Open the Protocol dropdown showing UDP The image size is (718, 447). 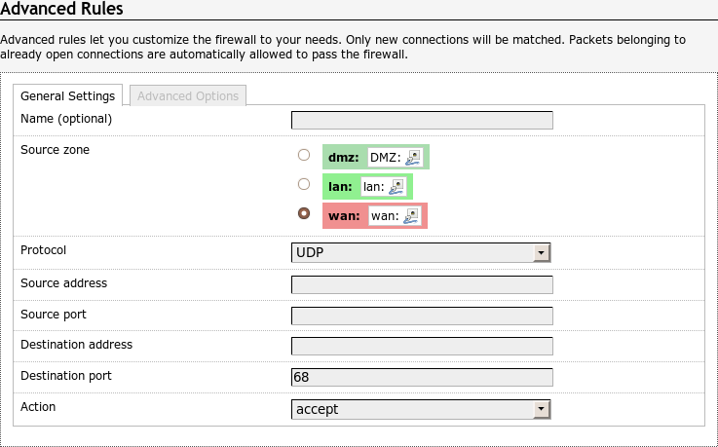tap(421, 253)
